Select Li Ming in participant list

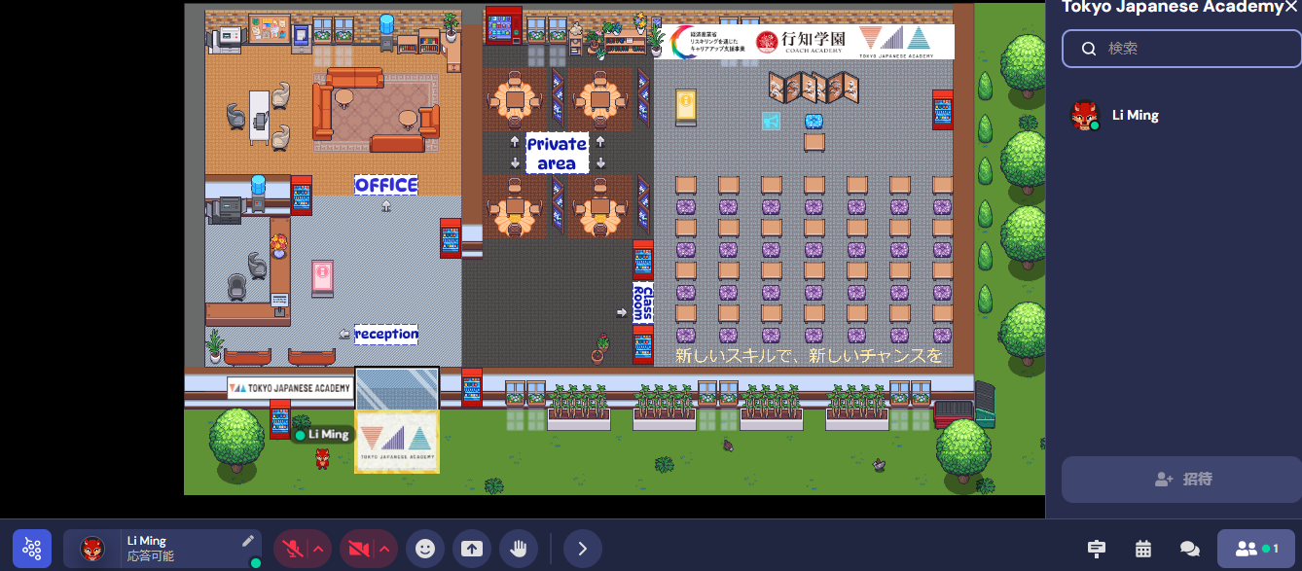tap(1135, 115)
